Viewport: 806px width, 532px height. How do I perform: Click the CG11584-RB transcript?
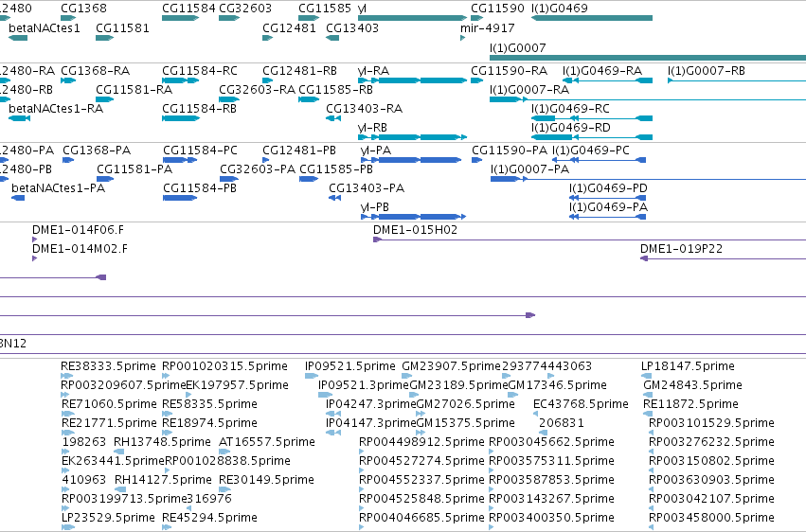click(180, 118)
